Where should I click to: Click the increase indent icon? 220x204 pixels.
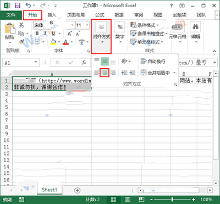tap(132, 73)
